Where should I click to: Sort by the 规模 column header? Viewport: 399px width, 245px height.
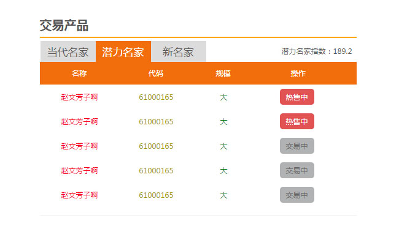[223, 73]
